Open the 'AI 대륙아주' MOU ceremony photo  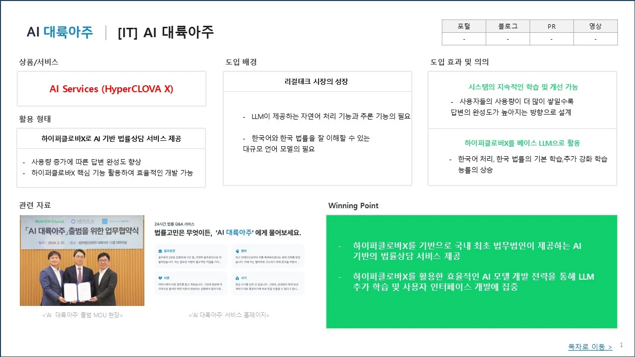pos(82,260)
